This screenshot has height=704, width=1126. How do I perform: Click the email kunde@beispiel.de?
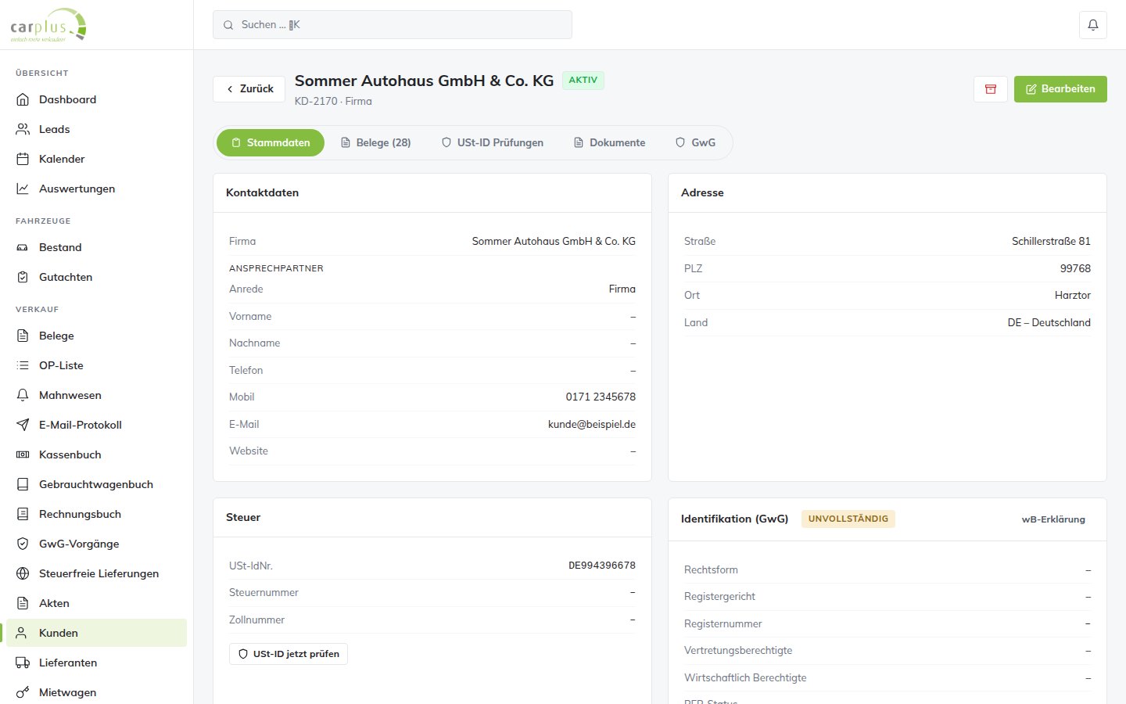click(x=592, y=424)
